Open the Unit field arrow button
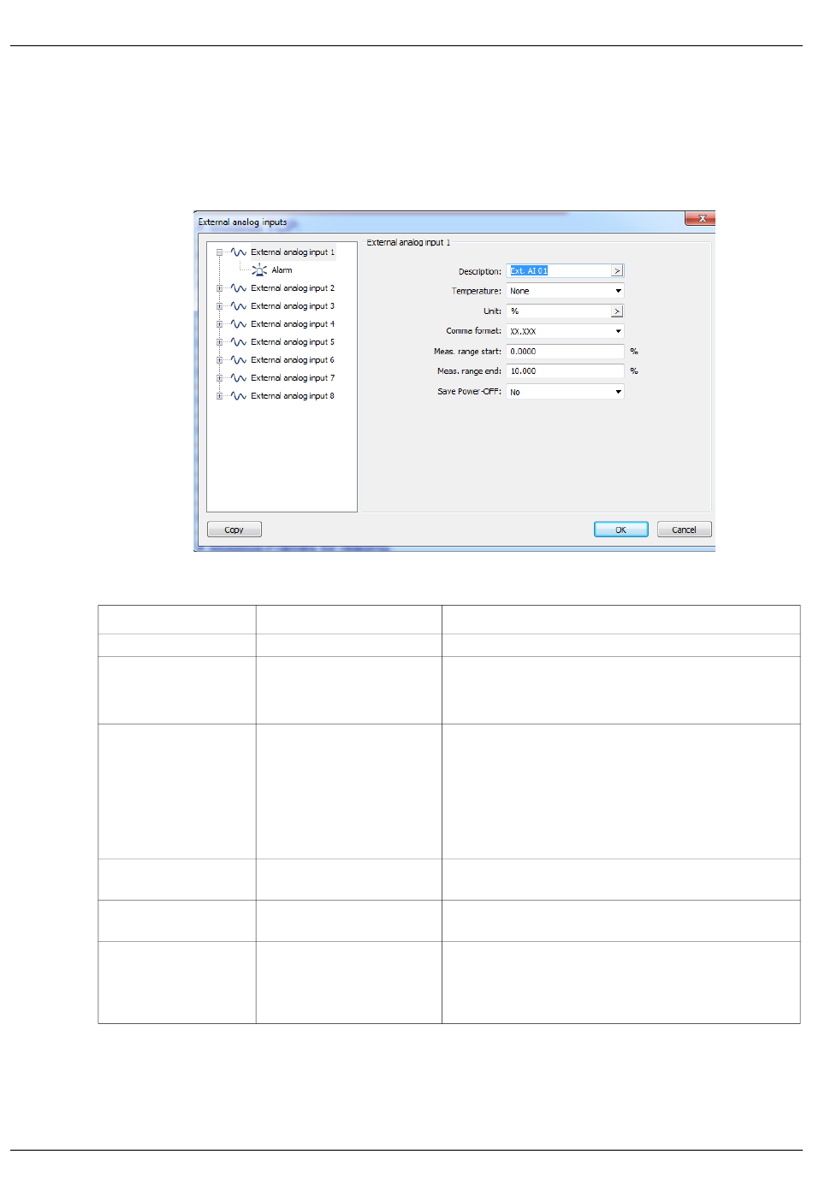Screen dimensions: 813x1196 (617, 311)
